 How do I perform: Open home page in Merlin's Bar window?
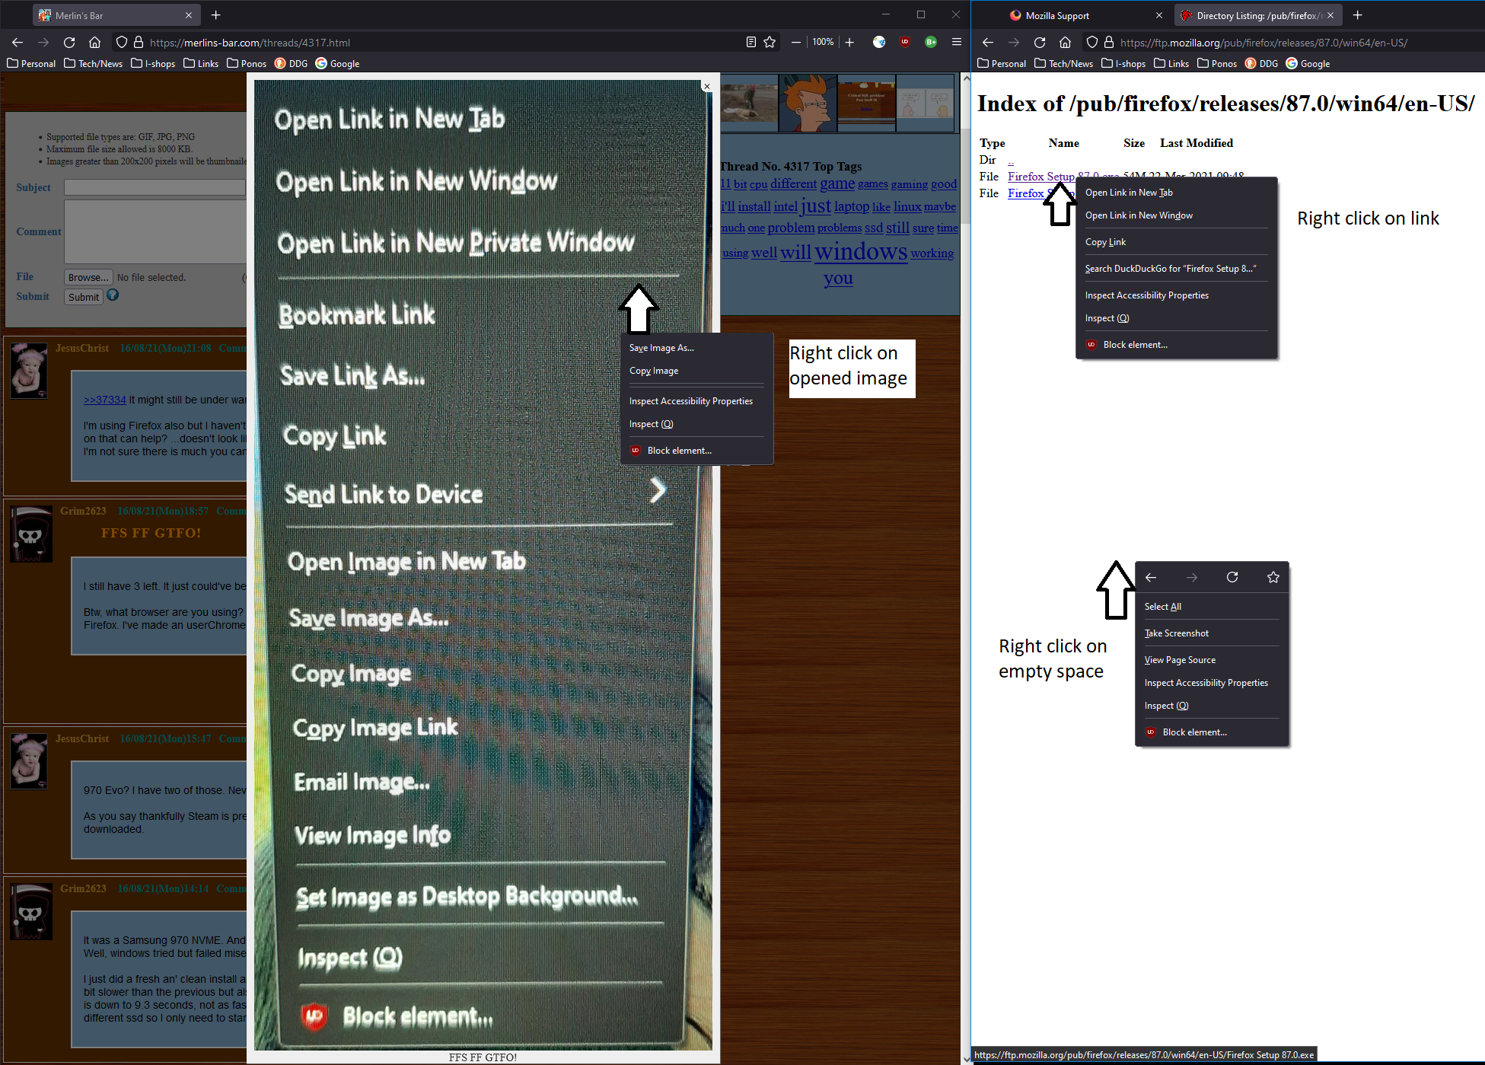tap(94, 43)
